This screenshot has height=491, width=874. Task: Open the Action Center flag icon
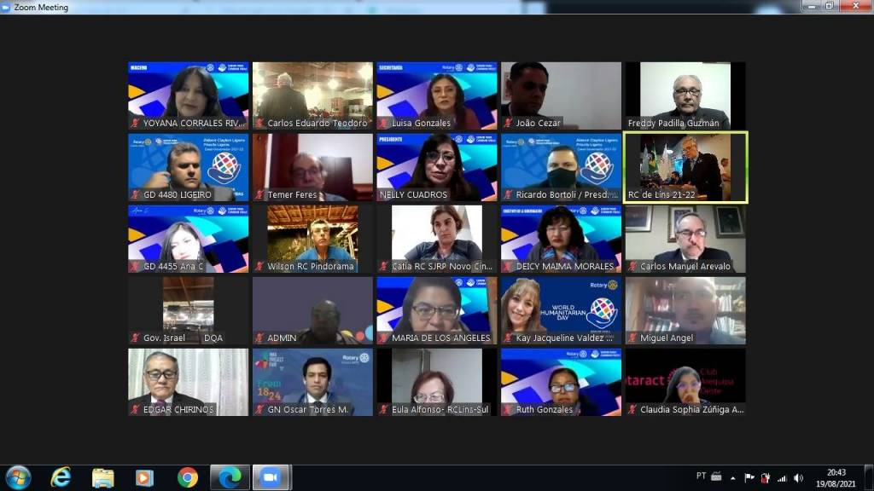[749, 478]
